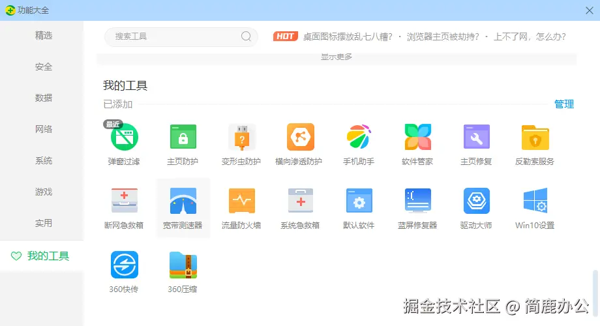600x326 pixels.
Task: Launch the 主页防护 homepage protection tool
Action: point(183,137)
